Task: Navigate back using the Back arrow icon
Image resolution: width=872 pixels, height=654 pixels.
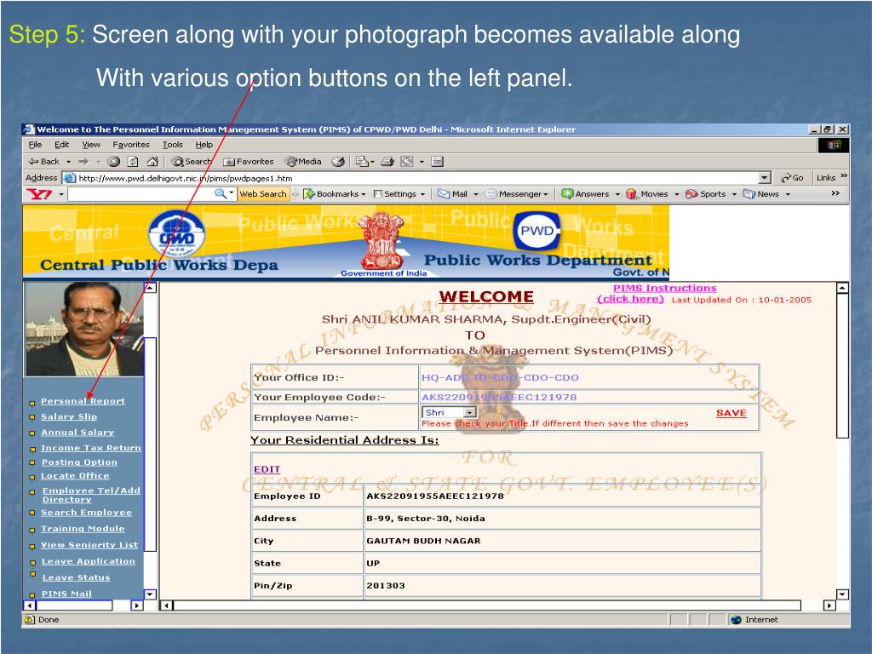Action: click(34, 161)
